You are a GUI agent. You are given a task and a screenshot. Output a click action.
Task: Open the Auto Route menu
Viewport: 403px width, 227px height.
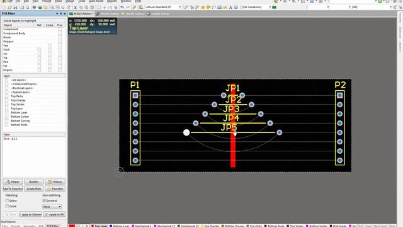[x=96, y=1]
